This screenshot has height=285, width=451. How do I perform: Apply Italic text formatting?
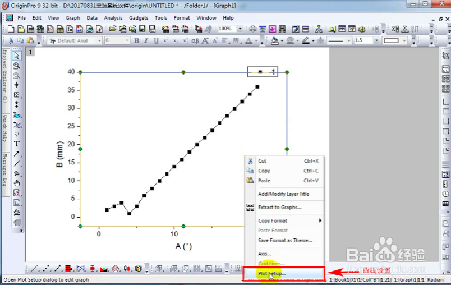click(146, 40)
